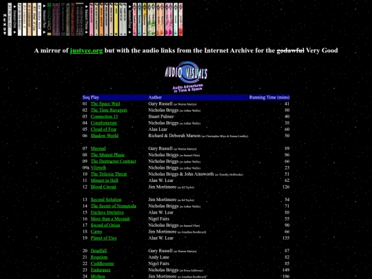
Task: Select the grey cassette spine before Season One
Action: pos(10,19)
